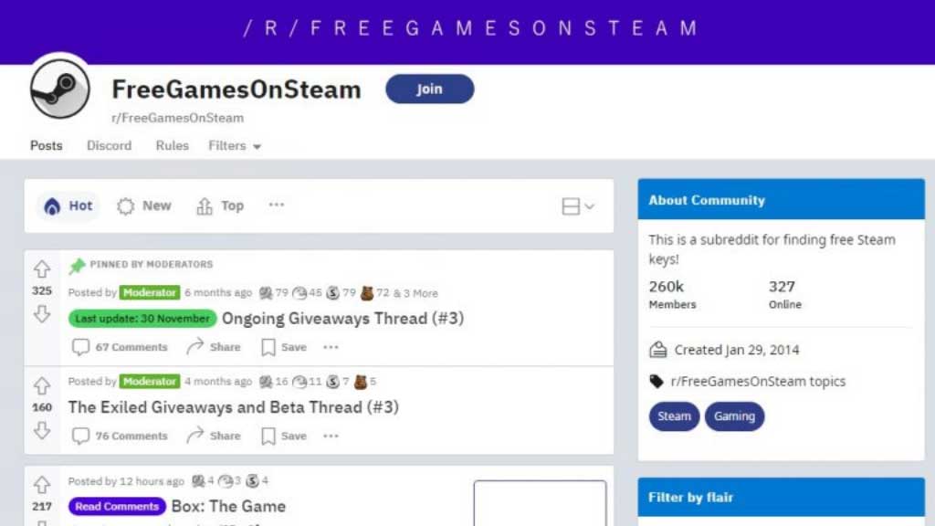Sort posts by New

pos(143,205)
